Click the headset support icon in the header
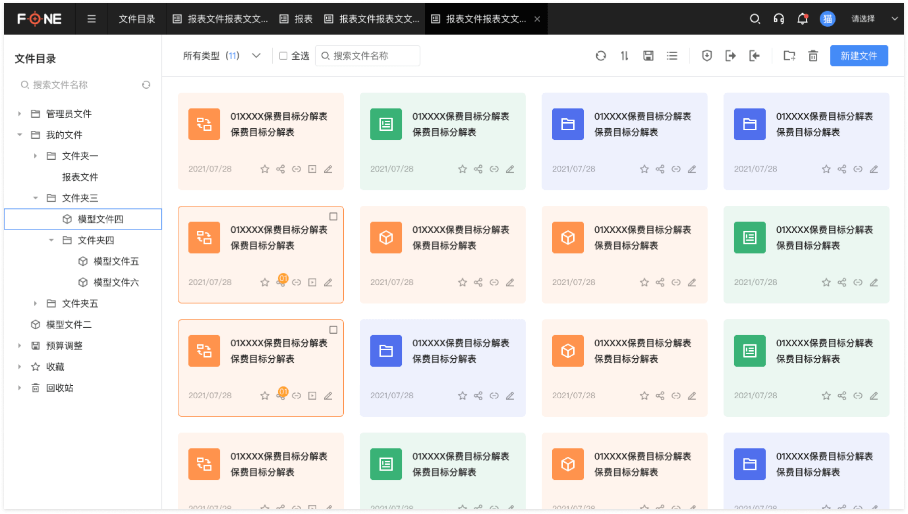The image size is (908, 514). [779, 19]
